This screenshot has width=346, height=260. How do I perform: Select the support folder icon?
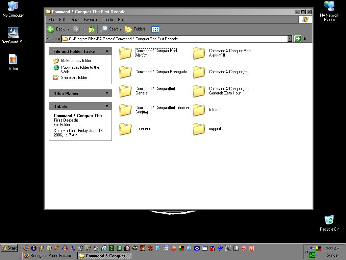[x=199, y=129]
